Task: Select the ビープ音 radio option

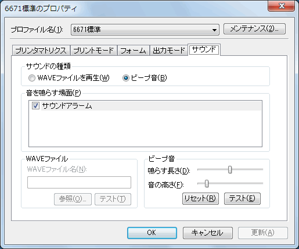Action: pyautogui.click(x=126, y=78)
